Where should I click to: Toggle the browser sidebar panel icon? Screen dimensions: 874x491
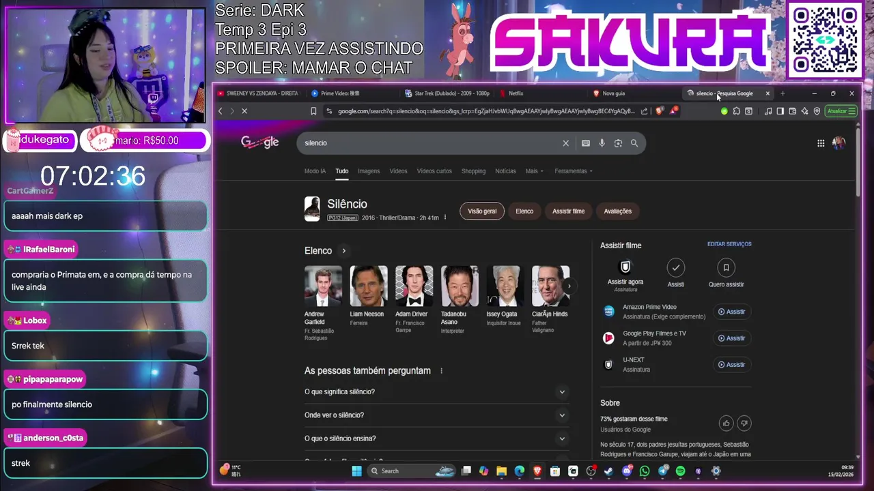(x=780, y=111)
